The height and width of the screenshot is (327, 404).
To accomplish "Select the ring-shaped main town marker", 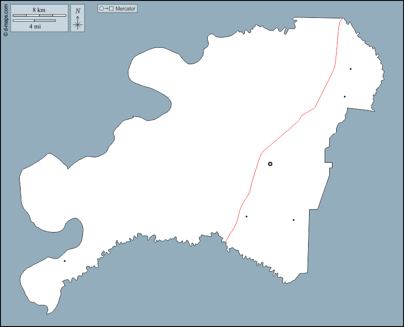I will [x=270, y=164].
